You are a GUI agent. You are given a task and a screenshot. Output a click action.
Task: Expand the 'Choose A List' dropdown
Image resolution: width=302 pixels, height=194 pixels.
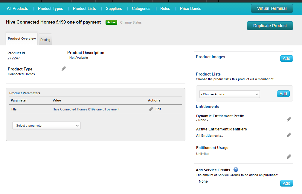coord(229,94)
